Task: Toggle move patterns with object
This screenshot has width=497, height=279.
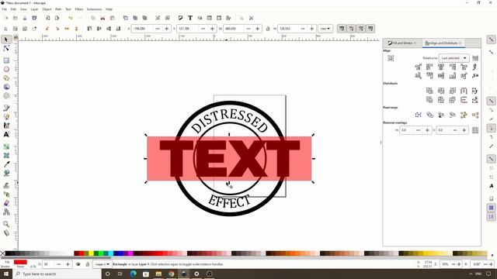Action: coord(370,29)
